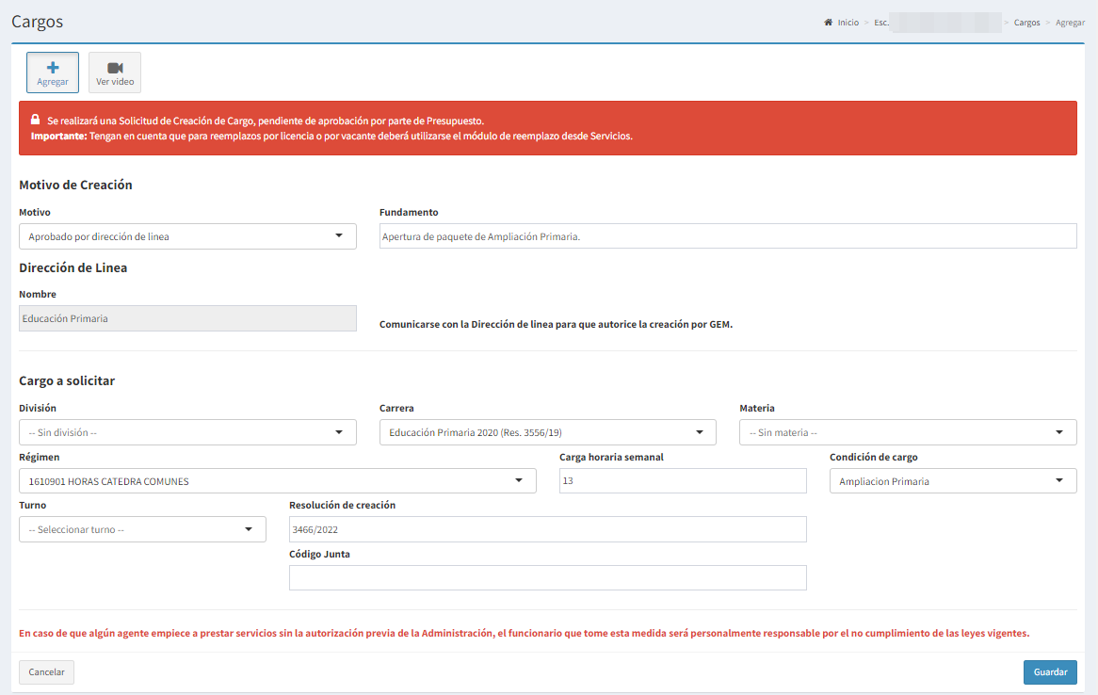Click the Agregar breadcrumb text
The height and width of the screenshot is (695, 1098).
pos(1070,23)
